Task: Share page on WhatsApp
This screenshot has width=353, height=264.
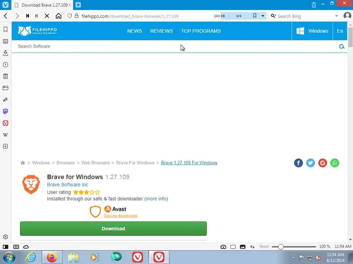Action: point(335,163)
